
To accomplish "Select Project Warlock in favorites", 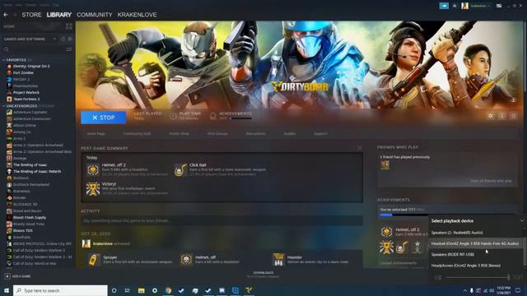I will (26, 92).
